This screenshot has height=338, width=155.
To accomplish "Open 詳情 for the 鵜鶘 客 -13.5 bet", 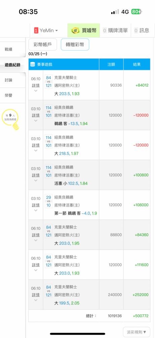I will point(36,115).
